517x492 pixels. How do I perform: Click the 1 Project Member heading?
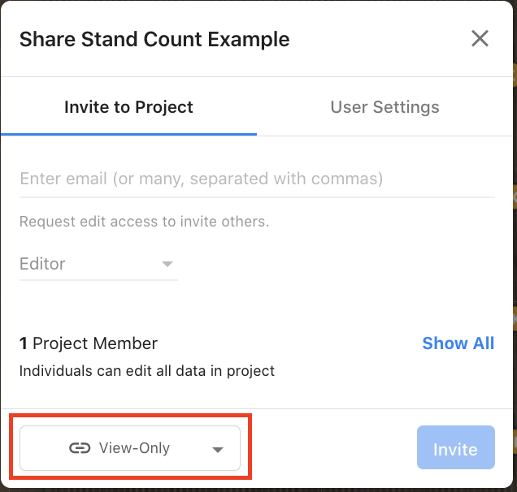(x=89, y=343)
